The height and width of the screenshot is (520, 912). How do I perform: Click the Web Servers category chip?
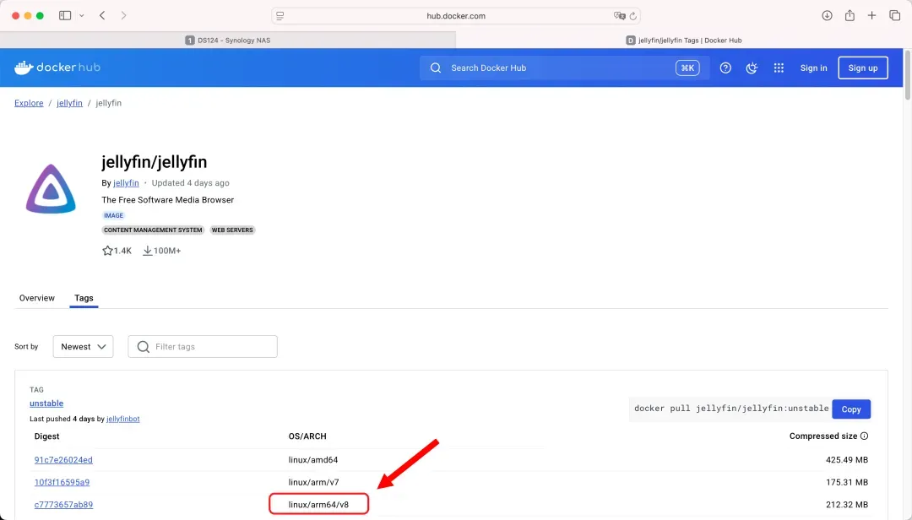pos(232,230)
